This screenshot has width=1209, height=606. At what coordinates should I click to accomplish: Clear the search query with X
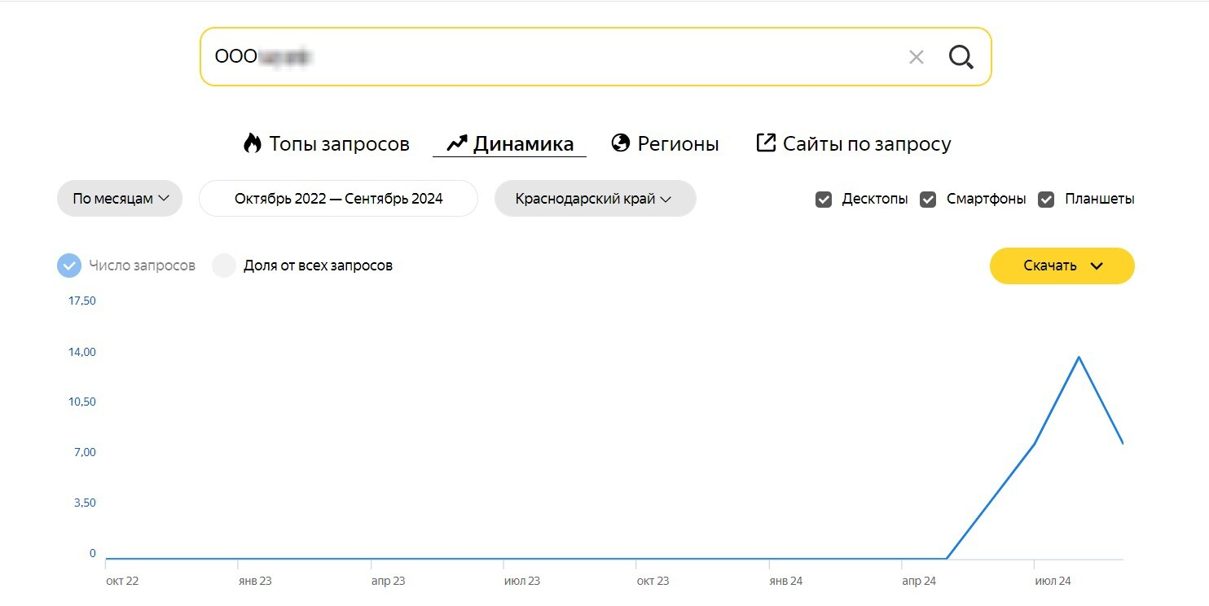[x=917, y=57]
